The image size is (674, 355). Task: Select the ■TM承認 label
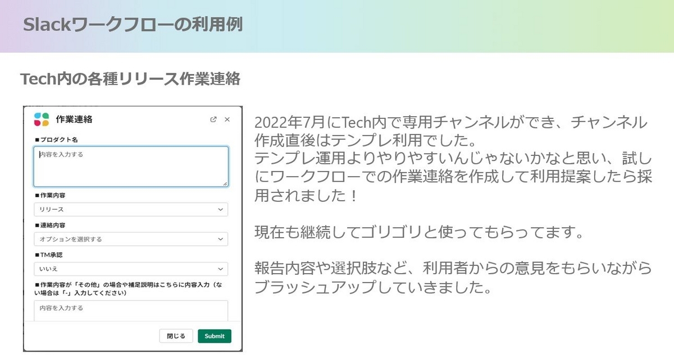pos(48,255)
